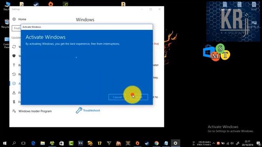This screenshot has height=147, width=262.
Task: Open taskbar clock showing 22.17
Action: tap(247, 143)
